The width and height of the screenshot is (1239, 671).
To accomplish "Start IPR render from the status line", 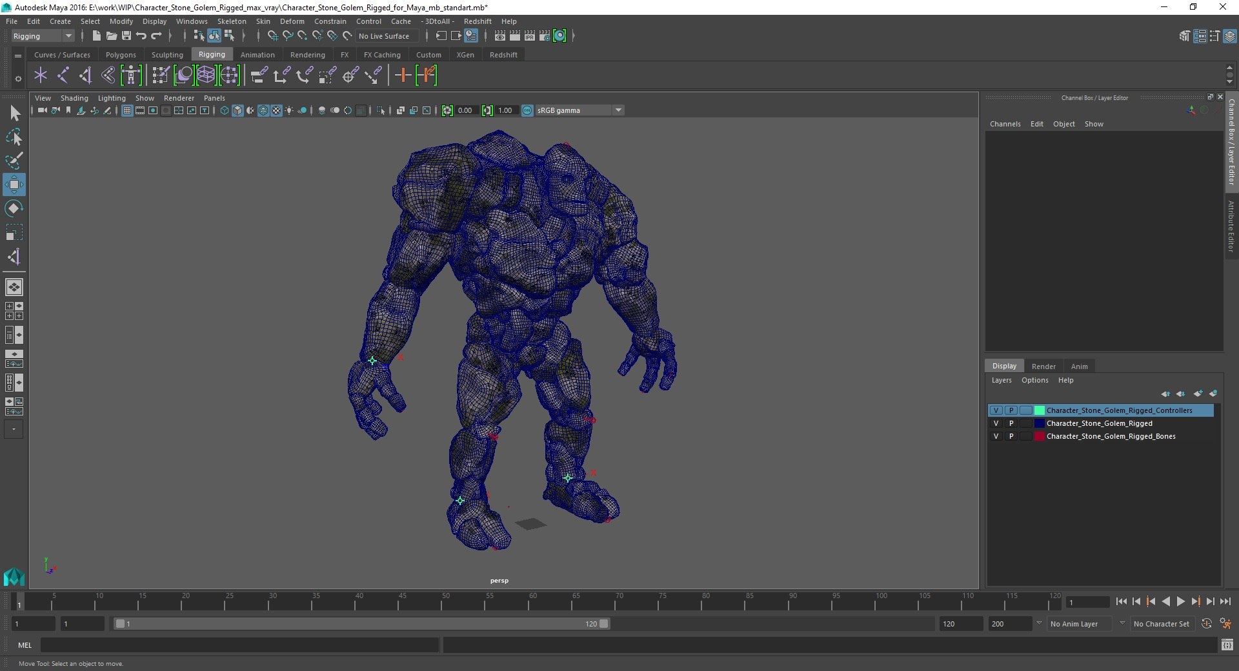I will coord(530,36).
